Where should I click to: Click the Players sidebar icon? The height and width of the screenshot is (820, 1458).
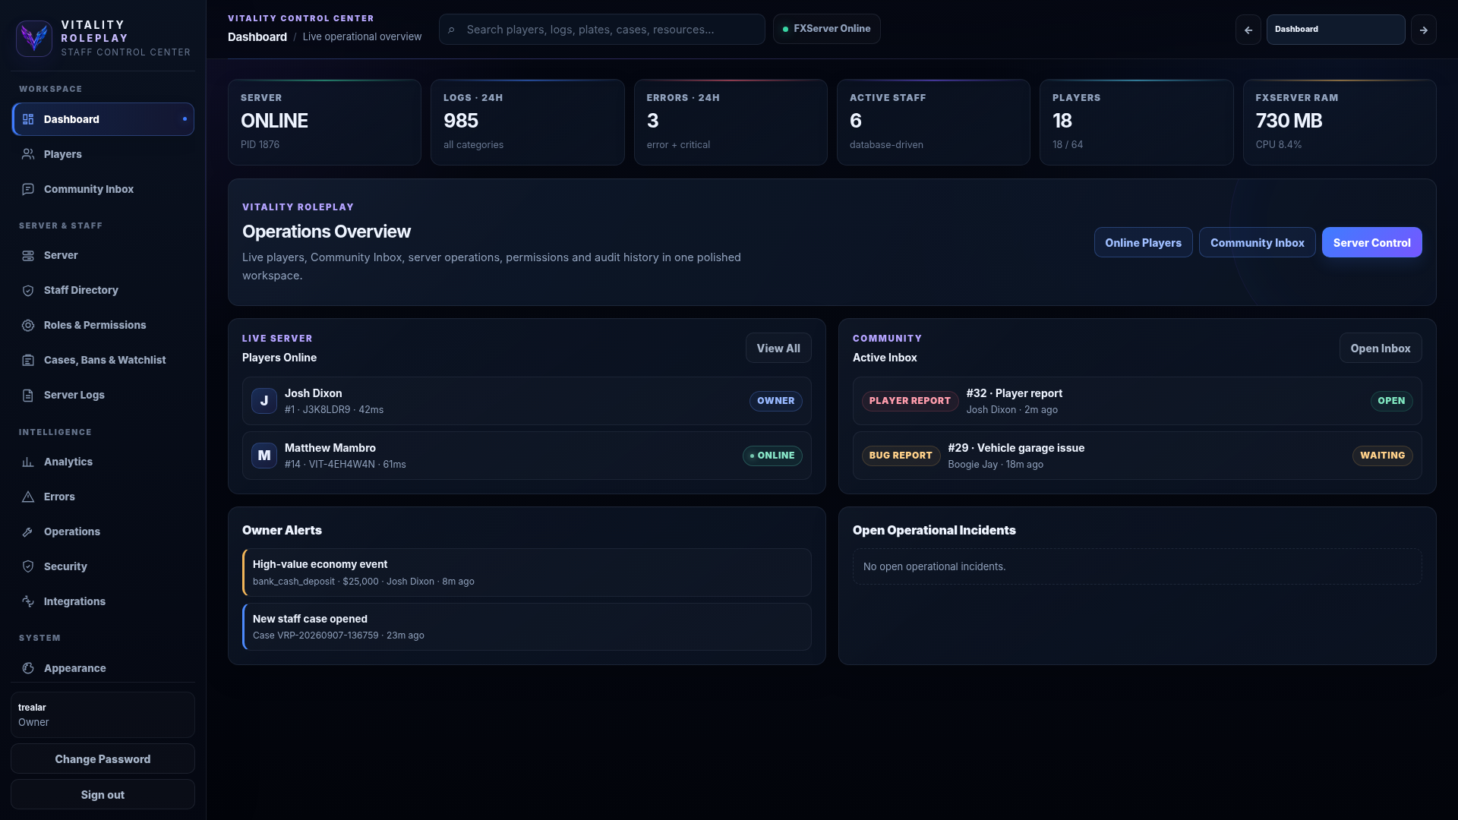coord(28,154)
